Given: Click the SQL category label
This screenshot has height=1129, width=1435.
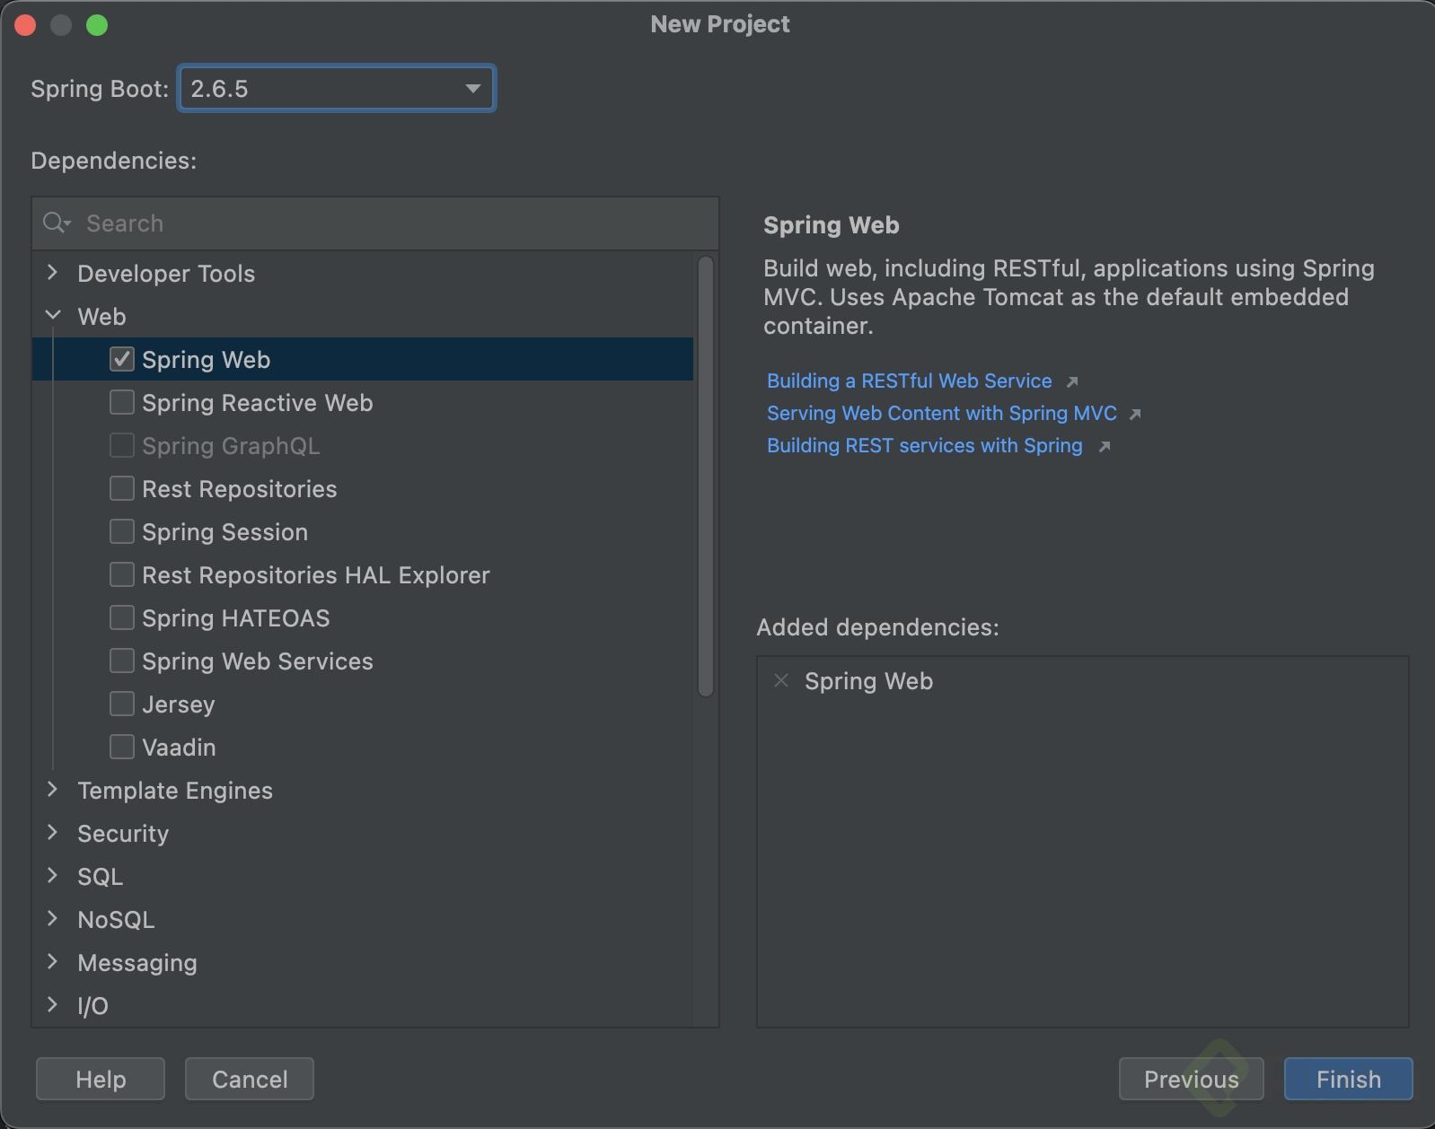Looking at the screenshot, I should 100,877.
